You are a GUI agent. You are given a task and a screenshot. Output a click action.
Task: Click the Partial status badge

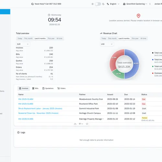tap(145, 118)
